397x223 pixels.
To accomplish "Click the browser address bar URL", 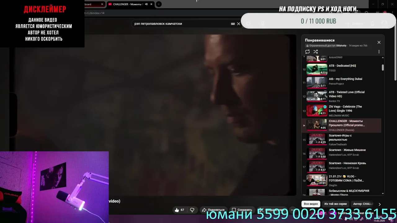I will 94,13.
